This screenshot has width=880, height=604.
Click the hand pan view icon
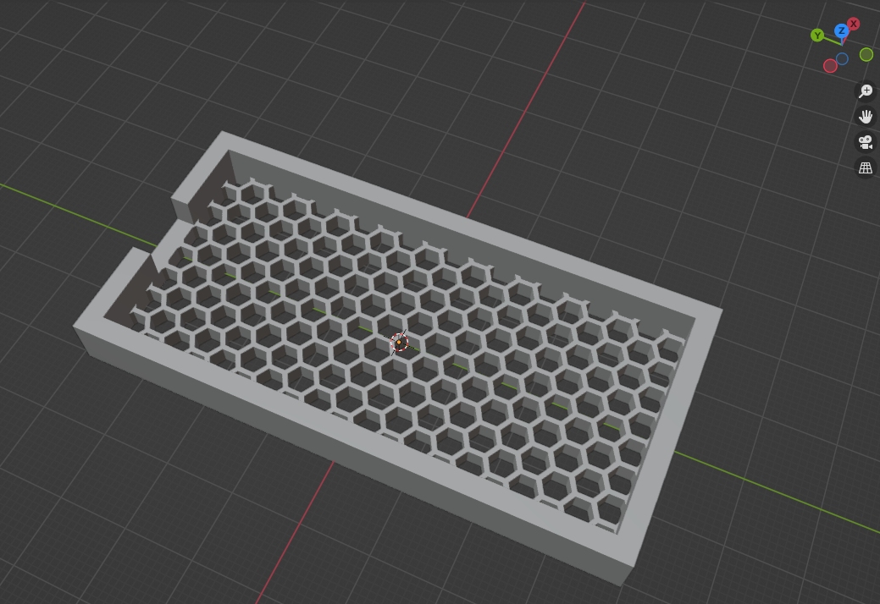(x=866, y=117)
